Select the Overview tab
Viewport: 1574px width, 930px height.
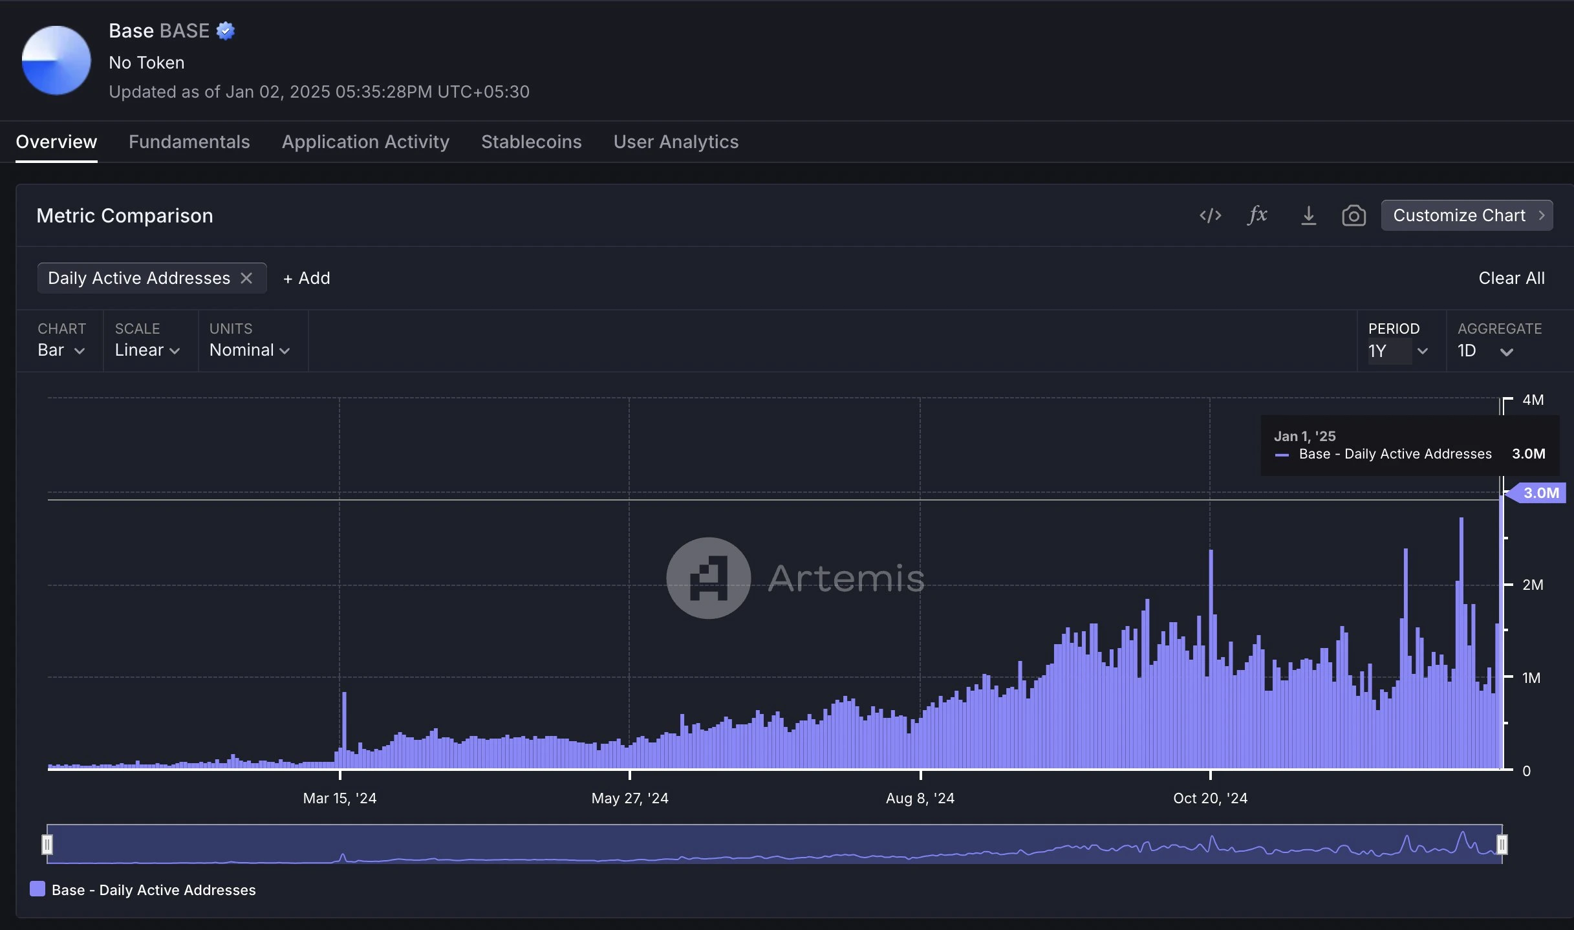(x=56, y=142)
